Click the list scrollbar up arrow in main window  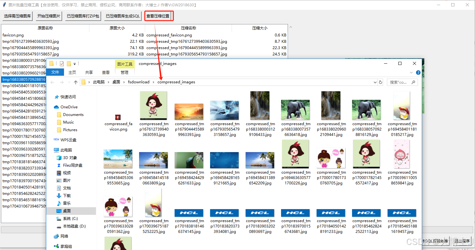(291, 27)
